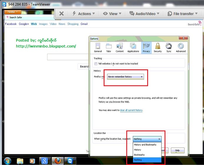Enable Tell websites do not track checkbox
204x165 pixels.
click(96, 64)
